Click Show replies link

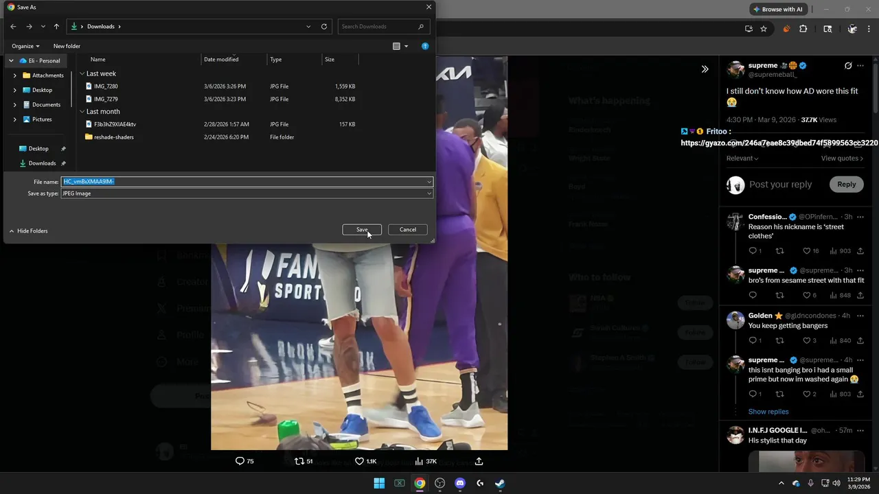768,412
